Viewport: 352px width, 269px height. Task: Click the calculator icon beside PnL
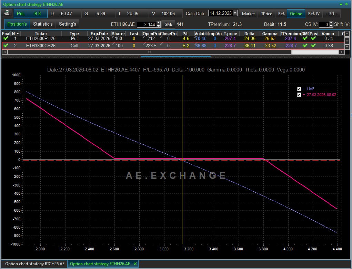click(7, 13)
